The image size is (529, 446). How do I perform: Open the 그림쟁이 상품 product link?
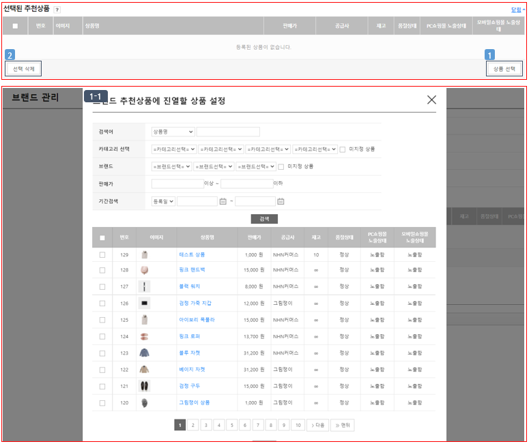coord(195,403)
